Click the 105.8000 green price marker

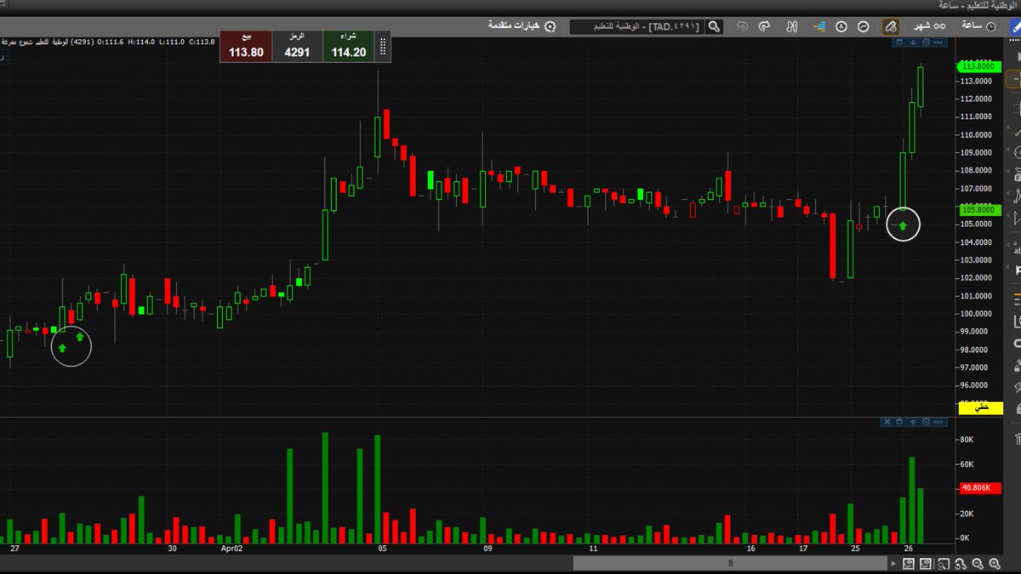click(980, 209)
